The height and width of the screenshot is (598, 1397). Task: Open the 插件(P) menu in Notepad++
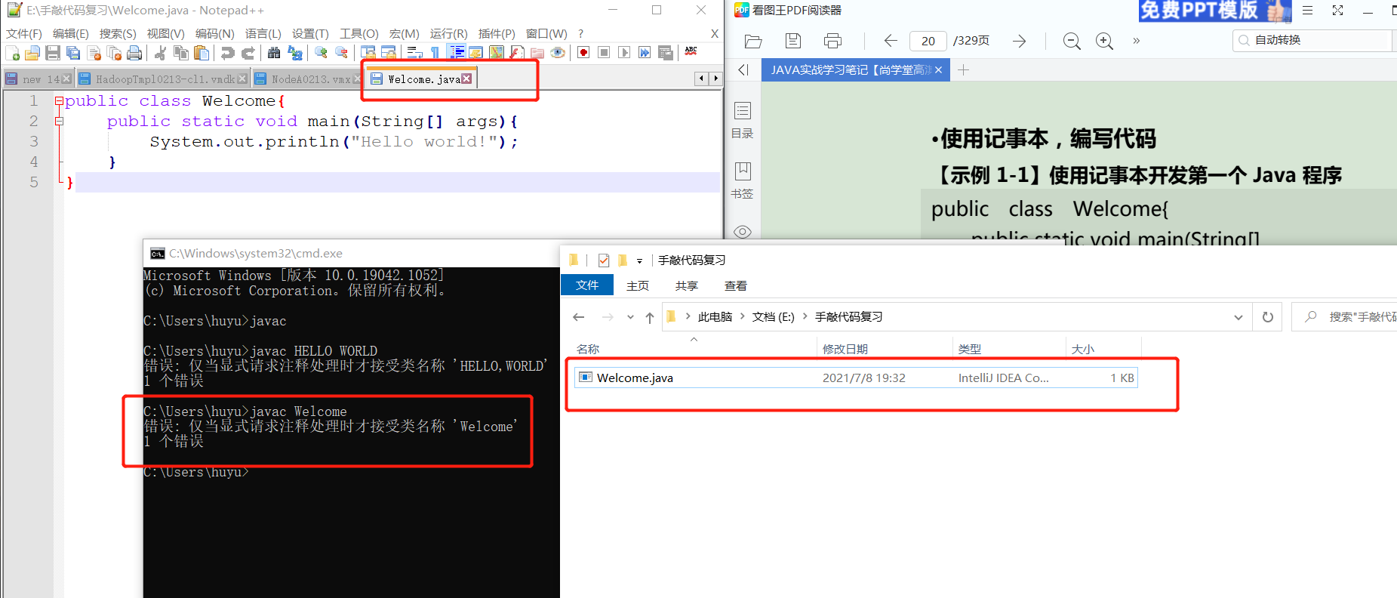(x=497, y=34)
